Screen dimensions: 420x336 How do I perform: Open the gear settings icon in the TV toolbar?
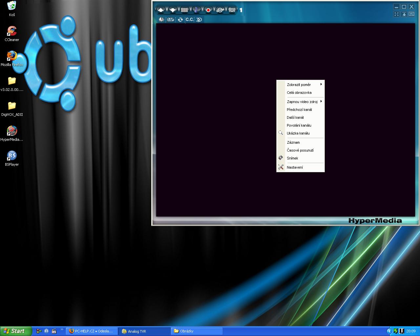coord(161,20)
